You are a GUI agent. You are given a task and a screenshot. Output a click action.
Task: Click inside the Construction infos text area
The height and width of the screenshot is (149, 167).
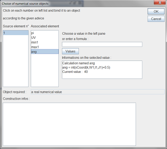(x=69, y=125)
